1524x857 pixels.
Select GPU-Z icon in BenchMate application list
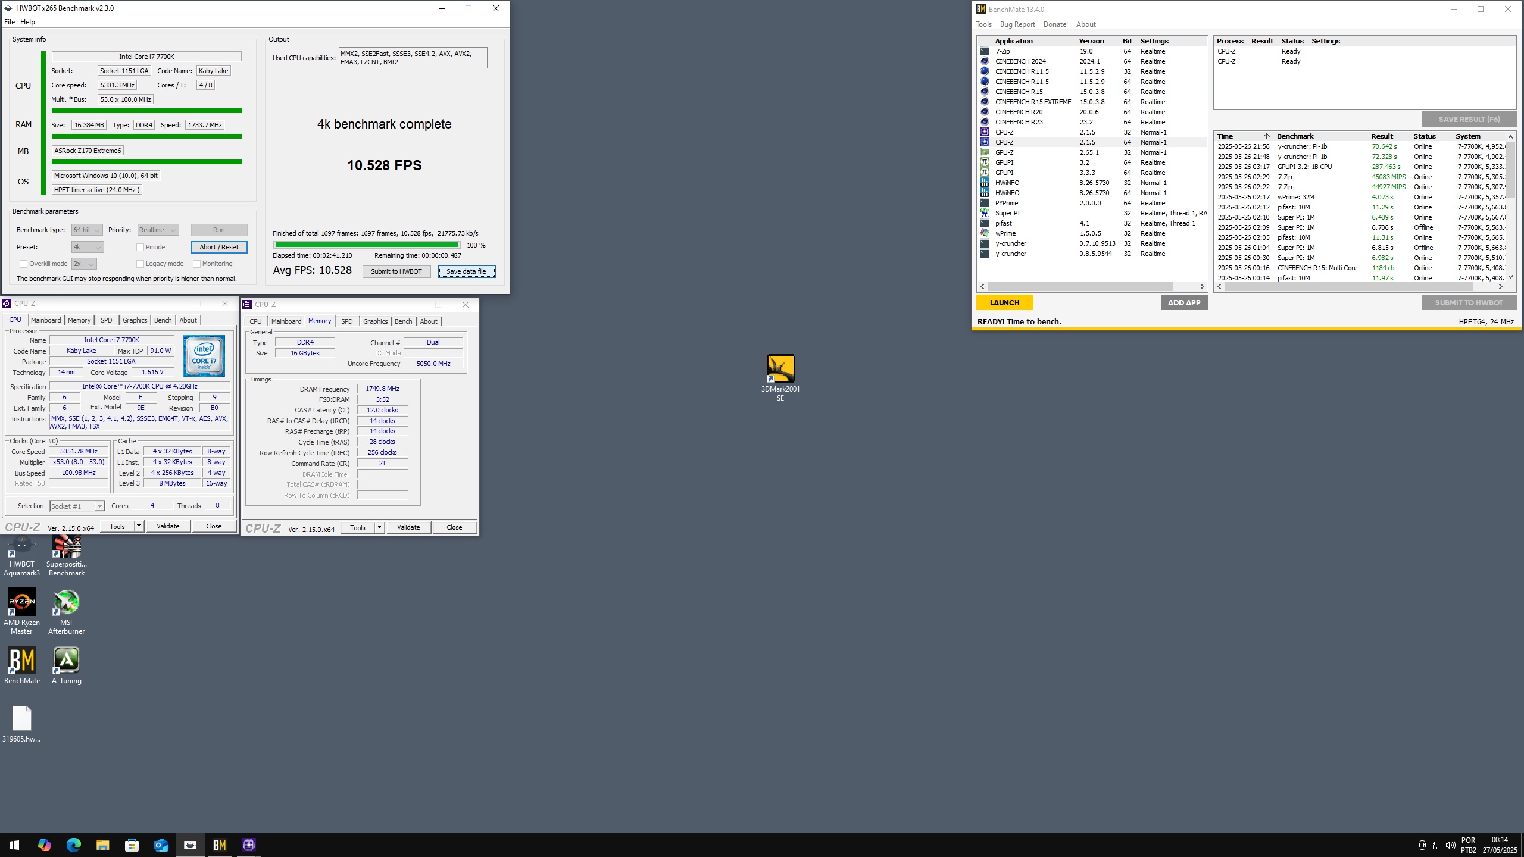coord(985,152)
